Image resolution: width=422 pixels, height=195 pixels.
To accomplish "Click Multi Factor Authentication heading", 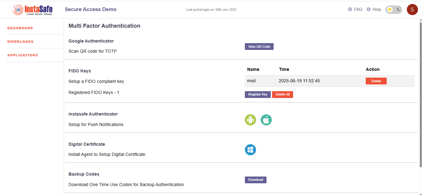I will [x=104, y=26].
